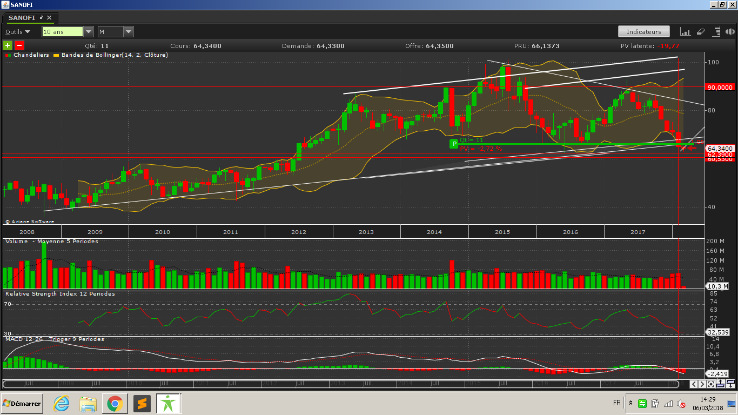This screenshot has width=738, height=415.
Task: Click the red minus sell button
Action: click(x=19, y=46)
